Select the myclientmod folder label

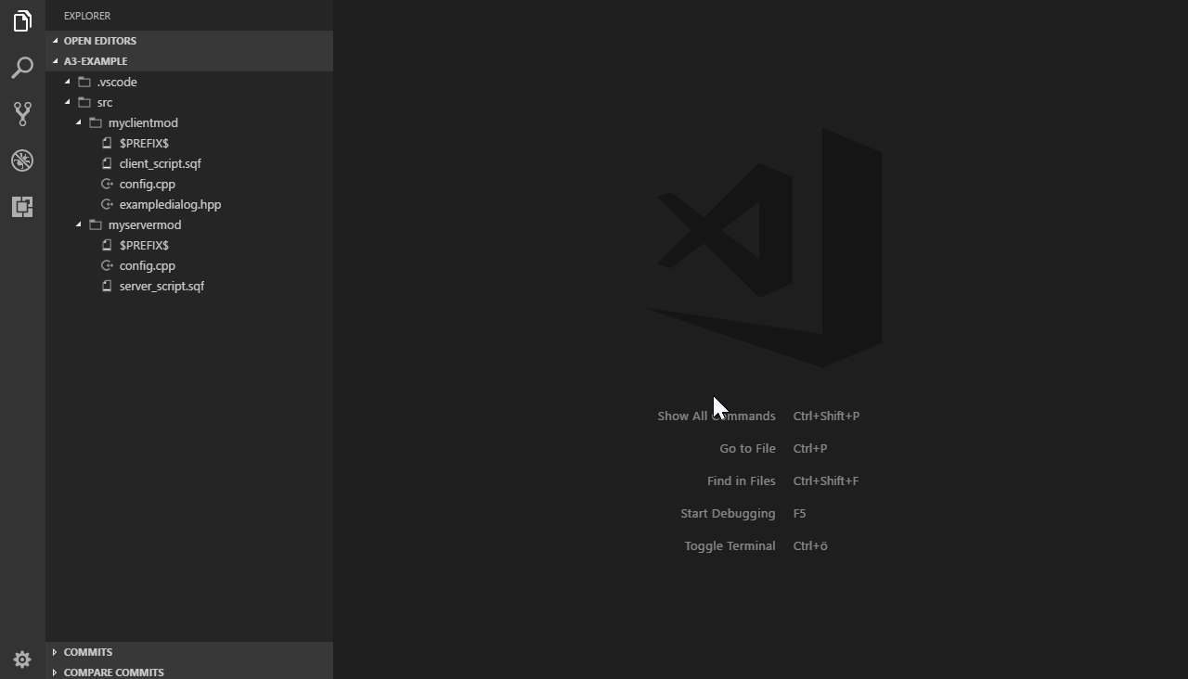click(x=143, y=122)
